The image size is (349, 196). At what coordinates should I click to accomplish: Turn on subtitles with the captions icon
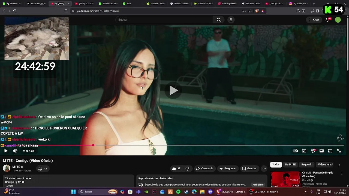[x=304, y=151]
